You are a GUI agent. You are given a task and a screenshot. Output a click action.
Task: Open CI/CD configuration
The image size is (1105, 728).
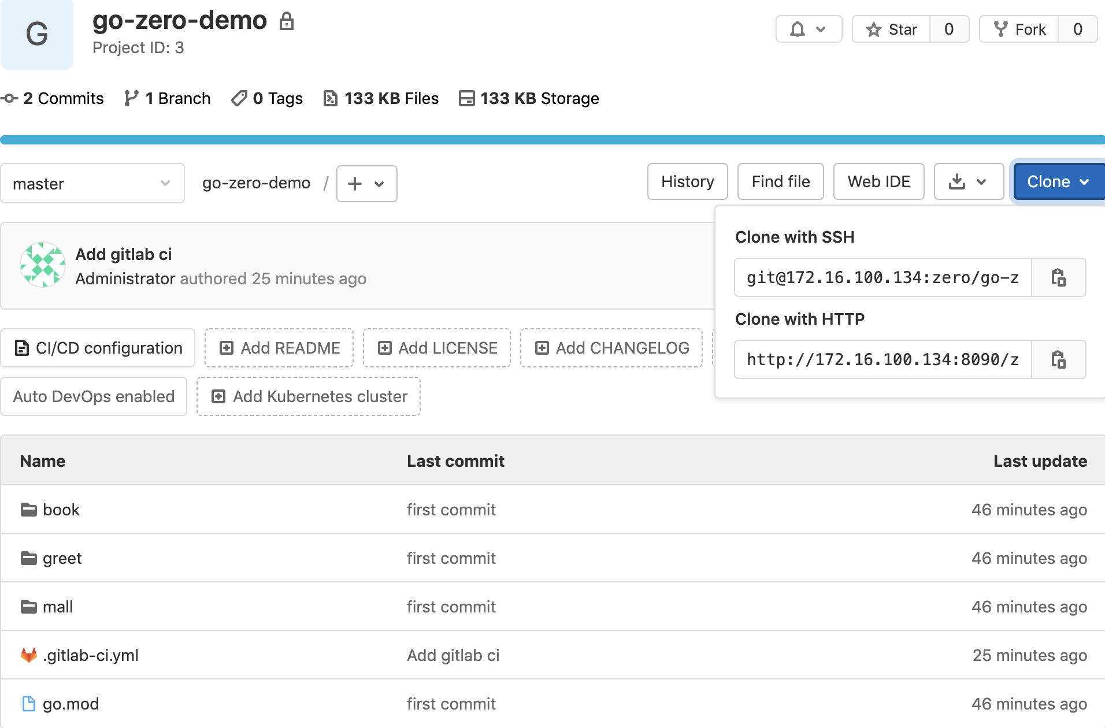click(98, 348)
